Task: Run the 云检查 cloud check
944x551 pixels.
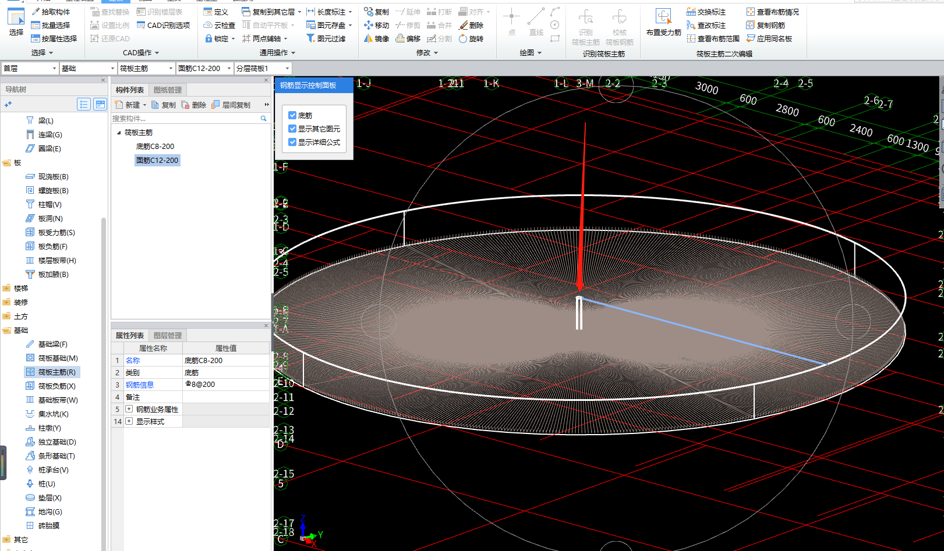Action: point(220,25)
